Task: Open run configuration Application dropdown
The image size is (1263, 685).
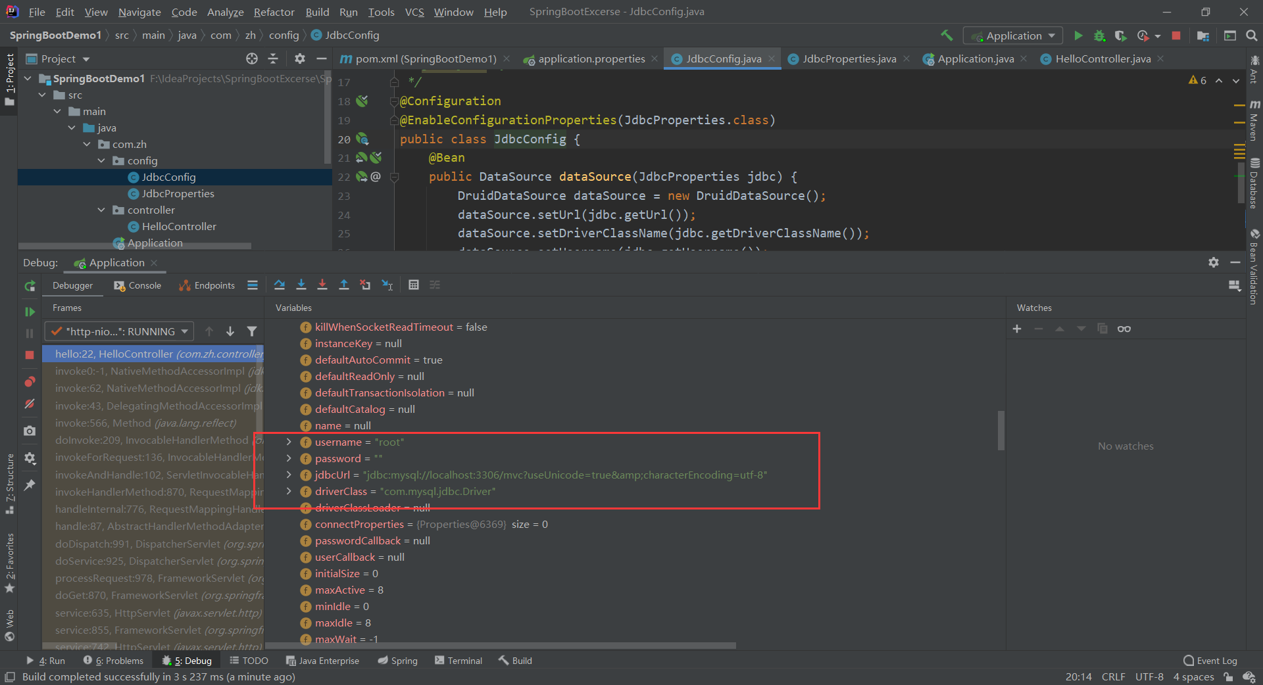Action: [1013, 35]
